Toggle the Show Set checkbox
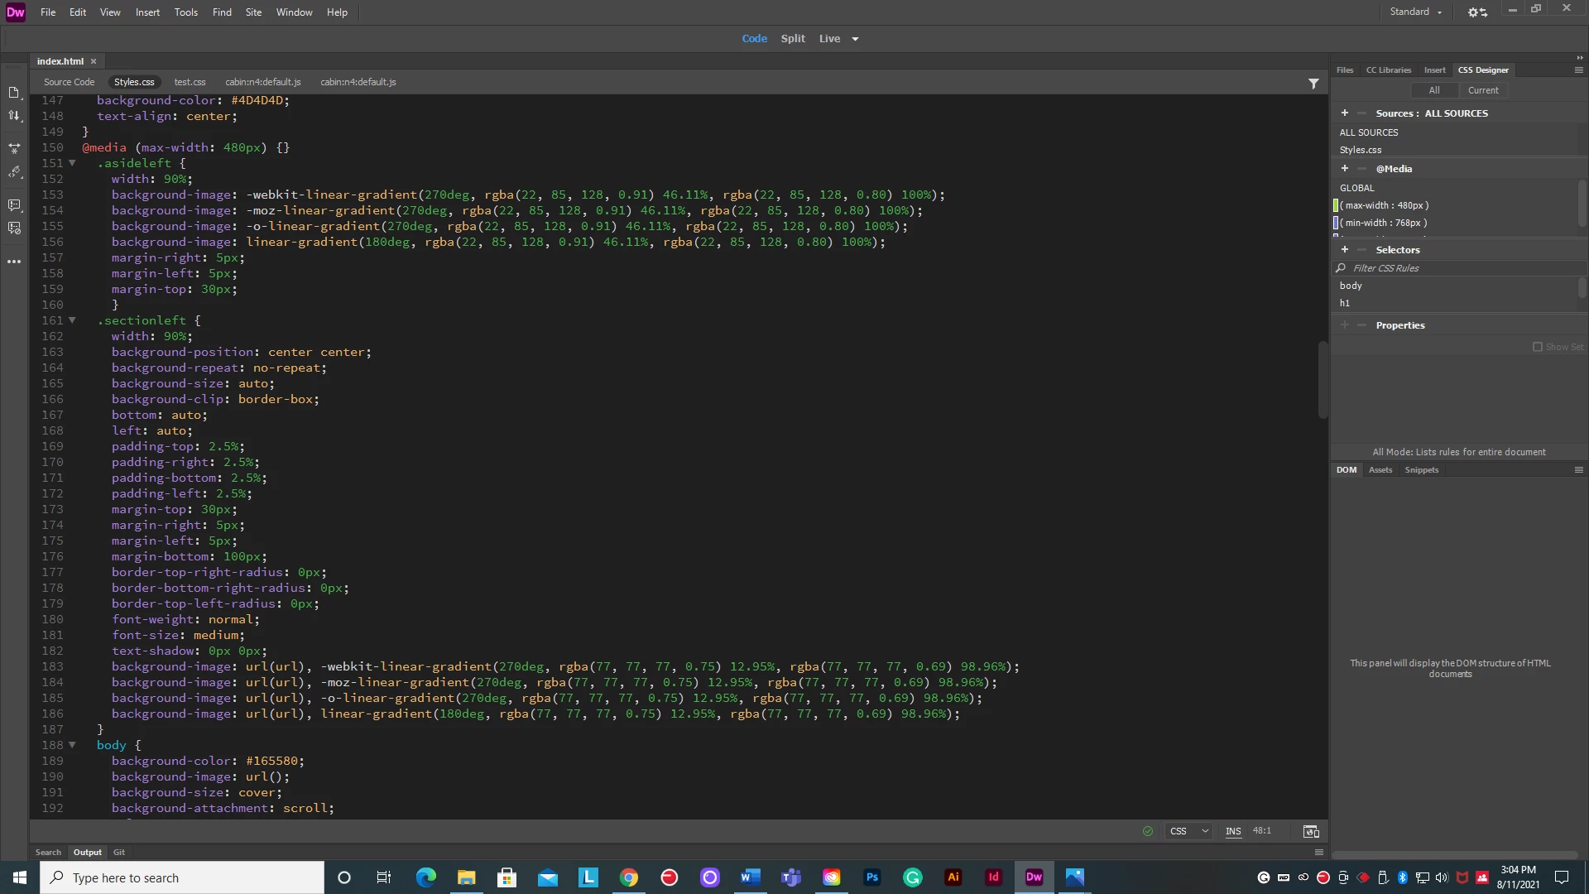Viewport: 1589px width, 894px height. click(1538, 347)
